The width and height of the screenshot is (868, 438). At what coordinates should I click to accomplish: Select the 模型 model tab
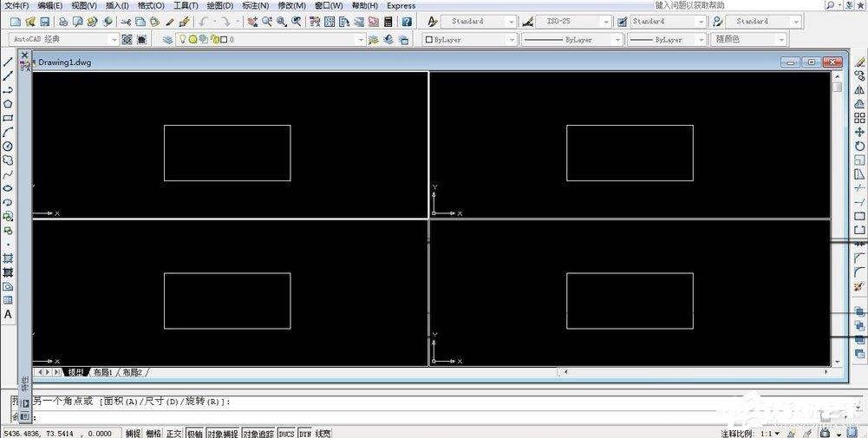click(x=75, y=373)
